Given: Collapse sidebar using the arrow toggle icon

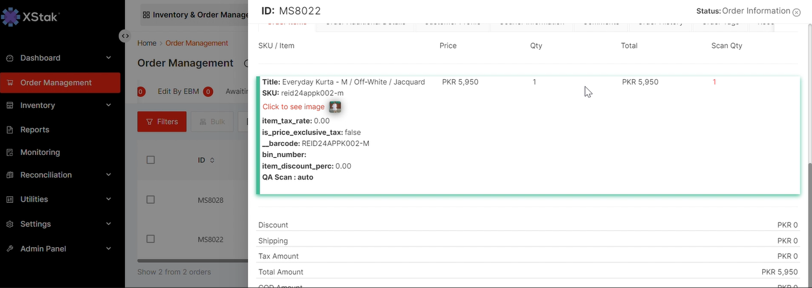Looking at the screenshot, I should pyautogui.click(x=124, y=35).
